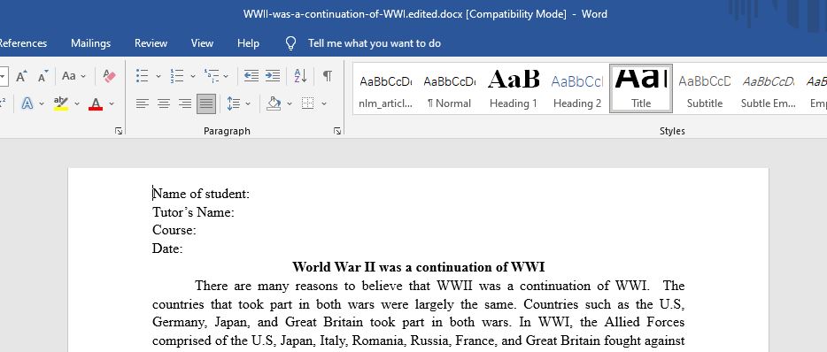Launch Paragraph settings dialog
The height and width of the screenshot is (352, 827).
tap(337, 131)
